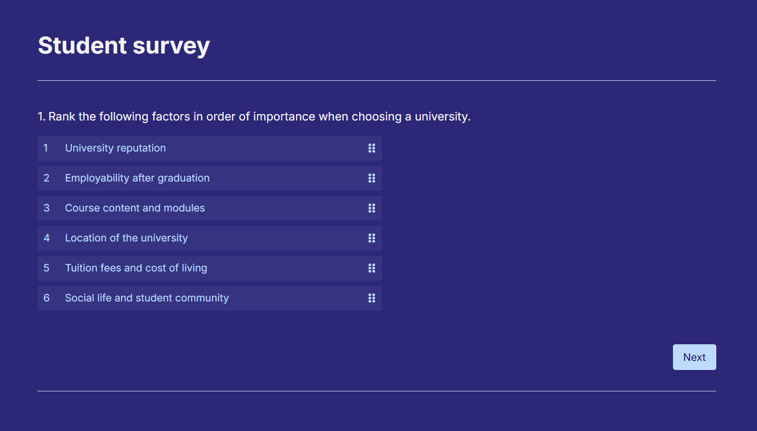Click drag handle for Employability after graduation

[372, 178]
